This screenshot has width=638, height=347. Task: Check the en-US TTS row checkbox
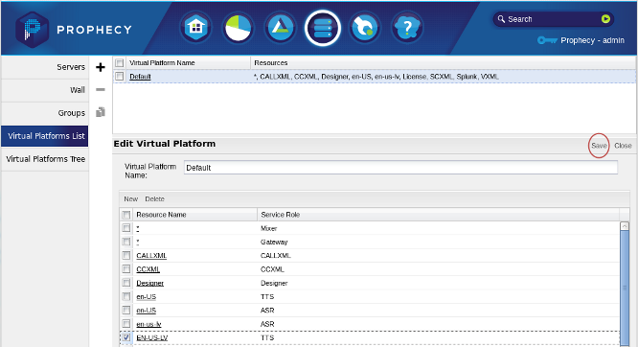[126, 296]
